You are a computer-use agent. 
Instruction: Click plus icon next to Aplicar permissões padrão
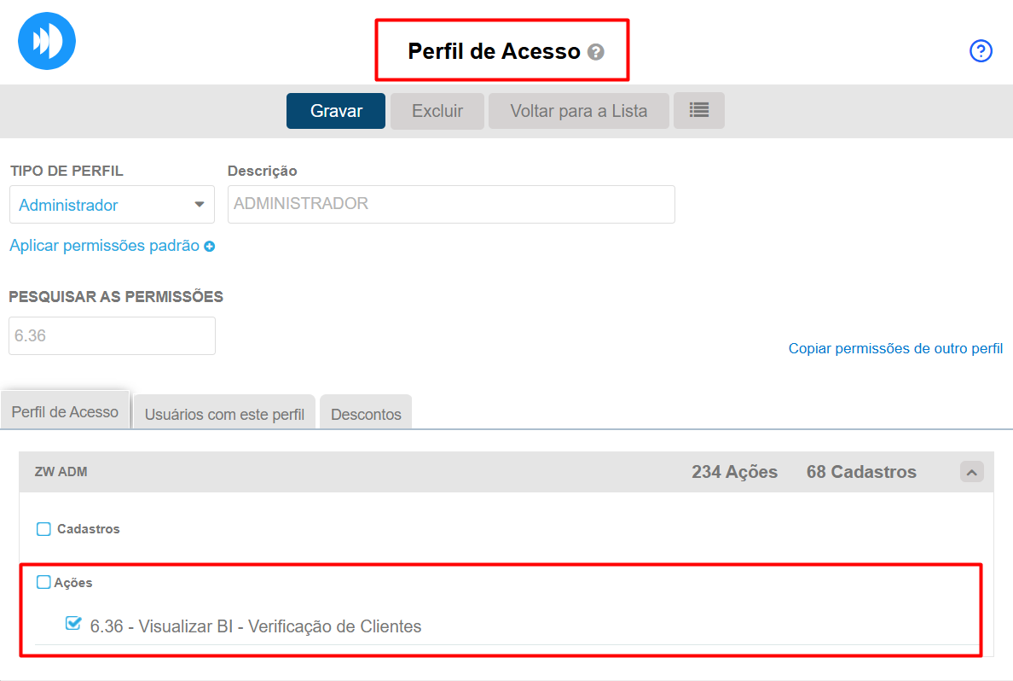click(x=209, y=247)
